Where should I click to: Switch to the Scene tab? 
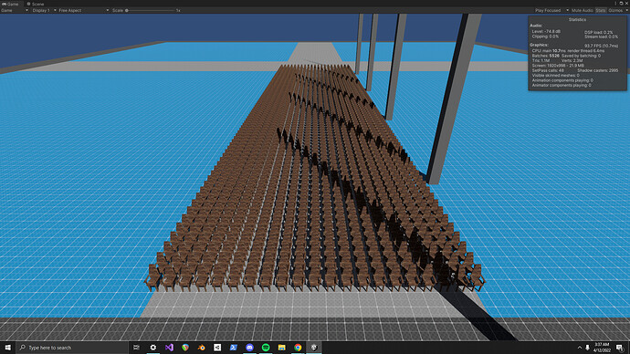(x=36, y=4)
